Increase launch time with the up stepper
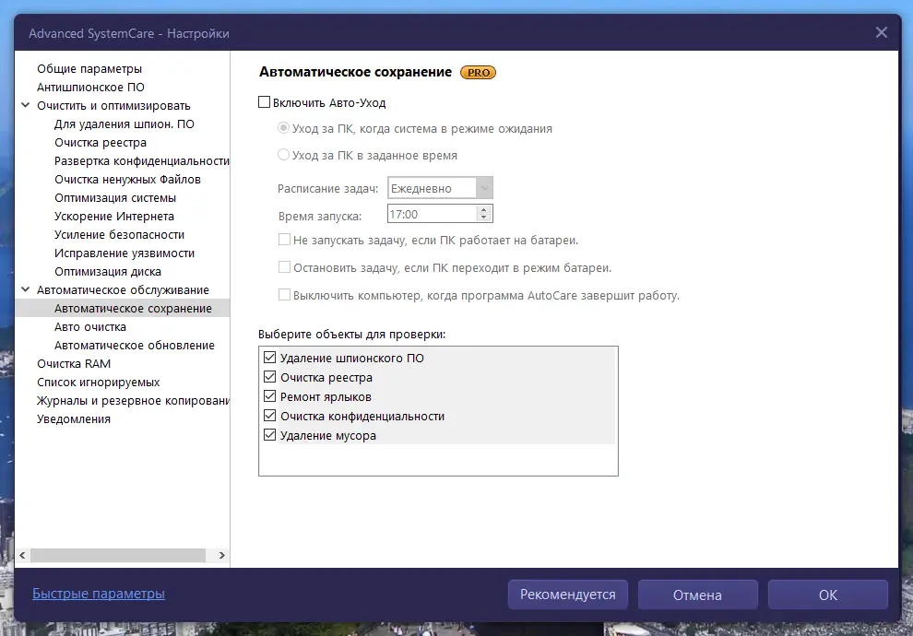 click(x=483, y=208)
